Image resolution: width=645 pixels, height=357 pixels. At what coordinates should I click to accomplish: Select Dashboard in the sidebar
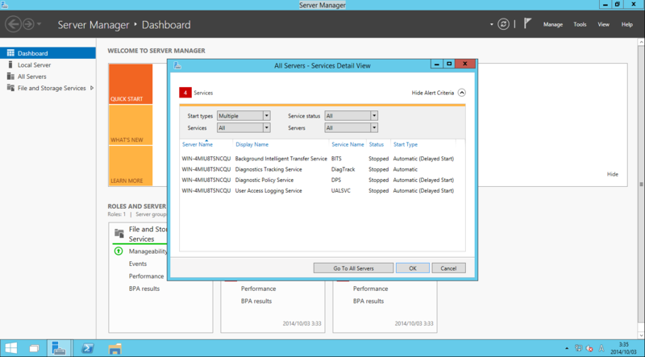48,53
